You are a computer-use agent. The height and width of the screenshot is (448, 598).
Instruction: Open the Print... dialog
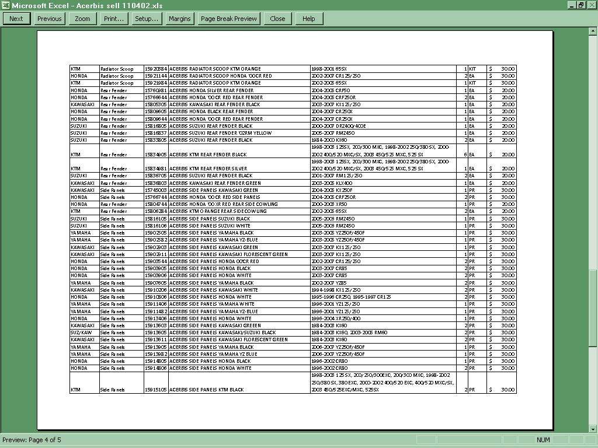pos(114,19)
